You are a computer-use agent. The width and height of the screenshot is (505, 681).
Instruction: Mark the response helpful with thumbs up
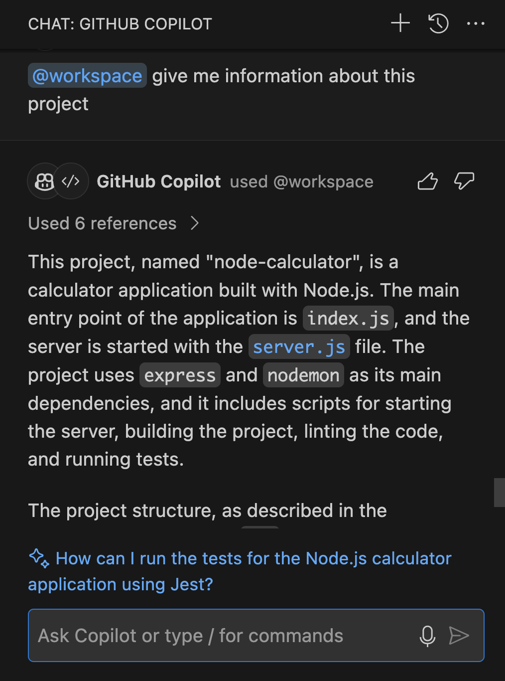(427, 181)
